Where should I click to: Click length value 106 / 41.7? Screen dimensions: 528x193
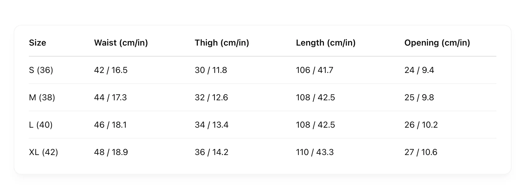[x=315, y=70]
